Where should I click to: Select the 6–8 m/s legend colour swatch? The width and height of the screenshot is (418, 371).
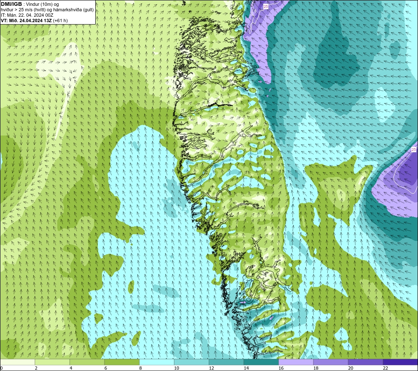[x=122, y=362]
